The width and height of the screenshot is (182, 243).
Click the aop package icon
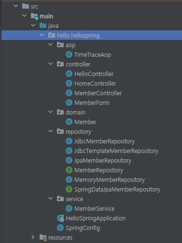60,45
